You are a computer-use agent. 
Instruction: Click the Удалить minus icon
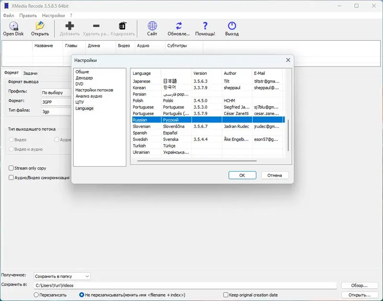pos(96,26)
